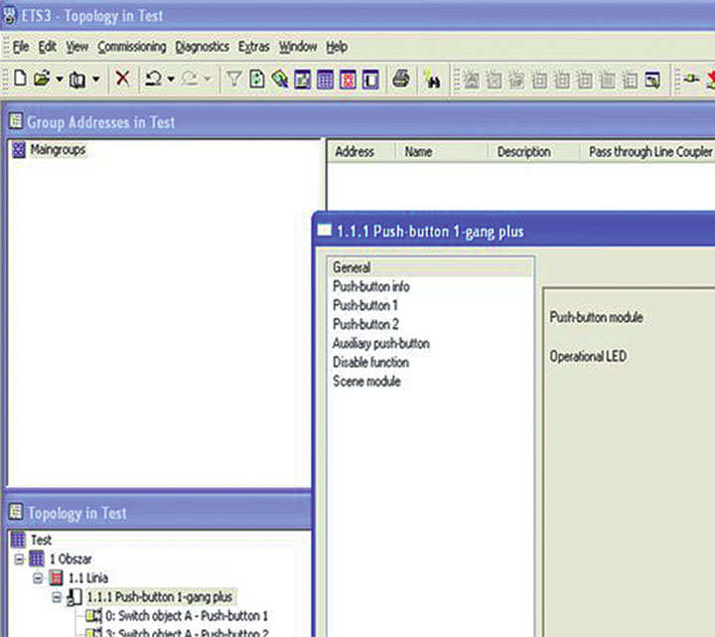Open the Window menu
This screenshot has width=715, height=637.
(298, 47)
